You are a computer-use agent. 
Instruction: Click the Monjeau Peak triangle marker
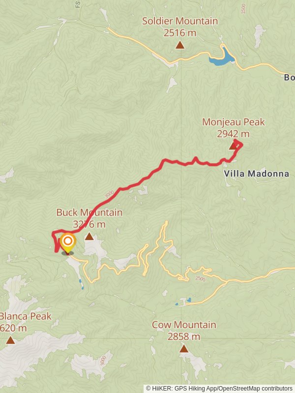point(233,146)
